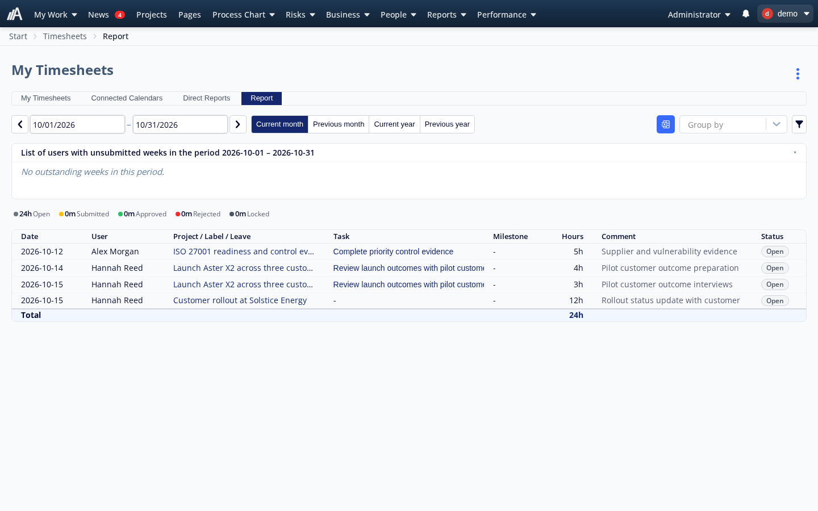Click the demo user avatar
818x511 pixels.
point(767,14)
